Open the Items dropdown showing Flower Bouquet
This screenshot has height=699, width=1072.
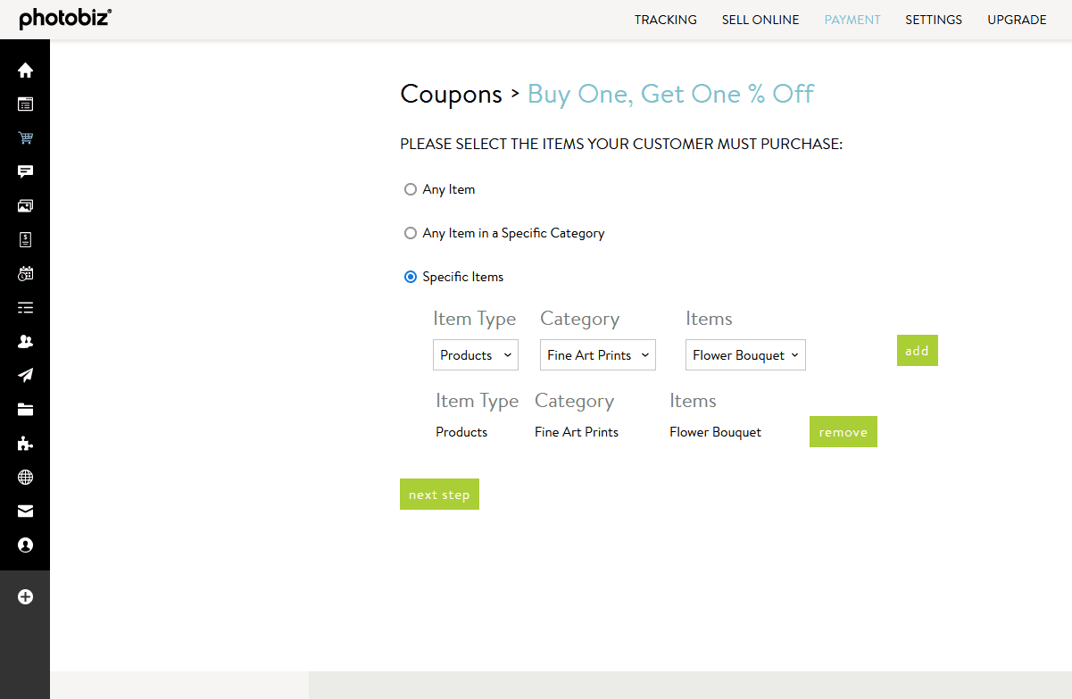(x=745, y=354)
